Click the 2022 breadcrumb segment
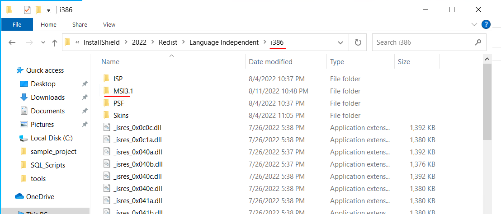 [x=139, y=42]
